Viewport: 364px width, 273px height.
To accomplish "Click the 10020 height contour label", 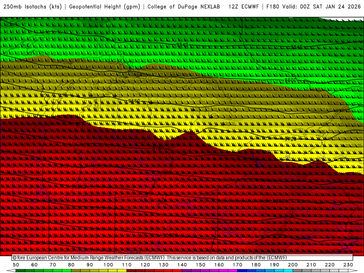I will click(x=170, y=235).
